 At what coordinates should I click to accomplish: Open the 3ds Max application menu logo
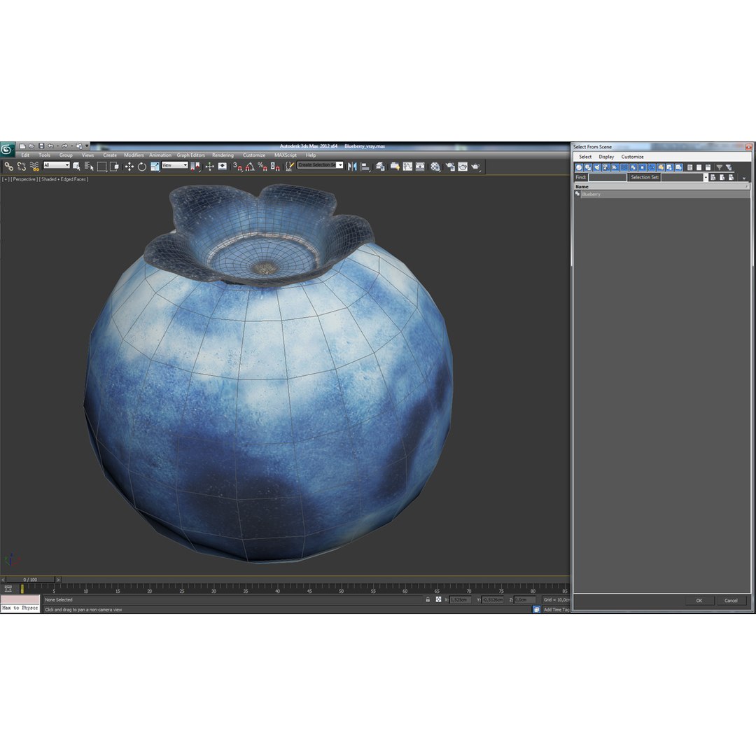point(7,149)
